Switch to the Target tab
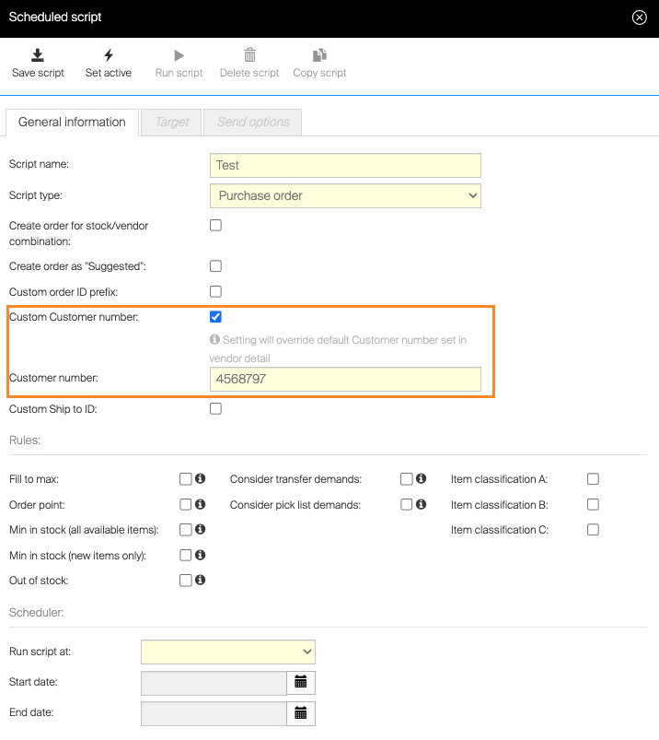The image size is (659, 740). (x=172, y=122)
